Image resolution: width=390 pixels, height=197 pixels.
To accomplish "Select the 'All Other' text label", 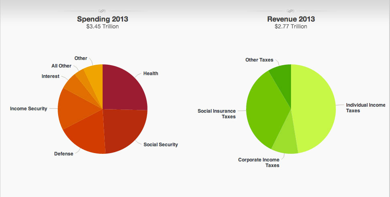I will click(61, 66).
